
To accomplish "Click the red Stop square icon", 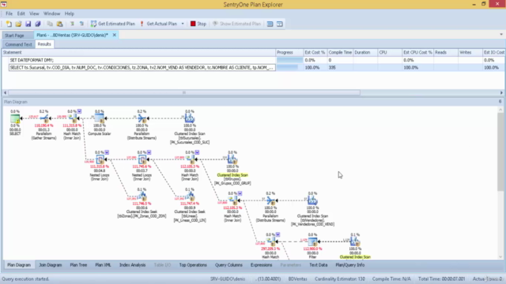I will coord(193,24).
